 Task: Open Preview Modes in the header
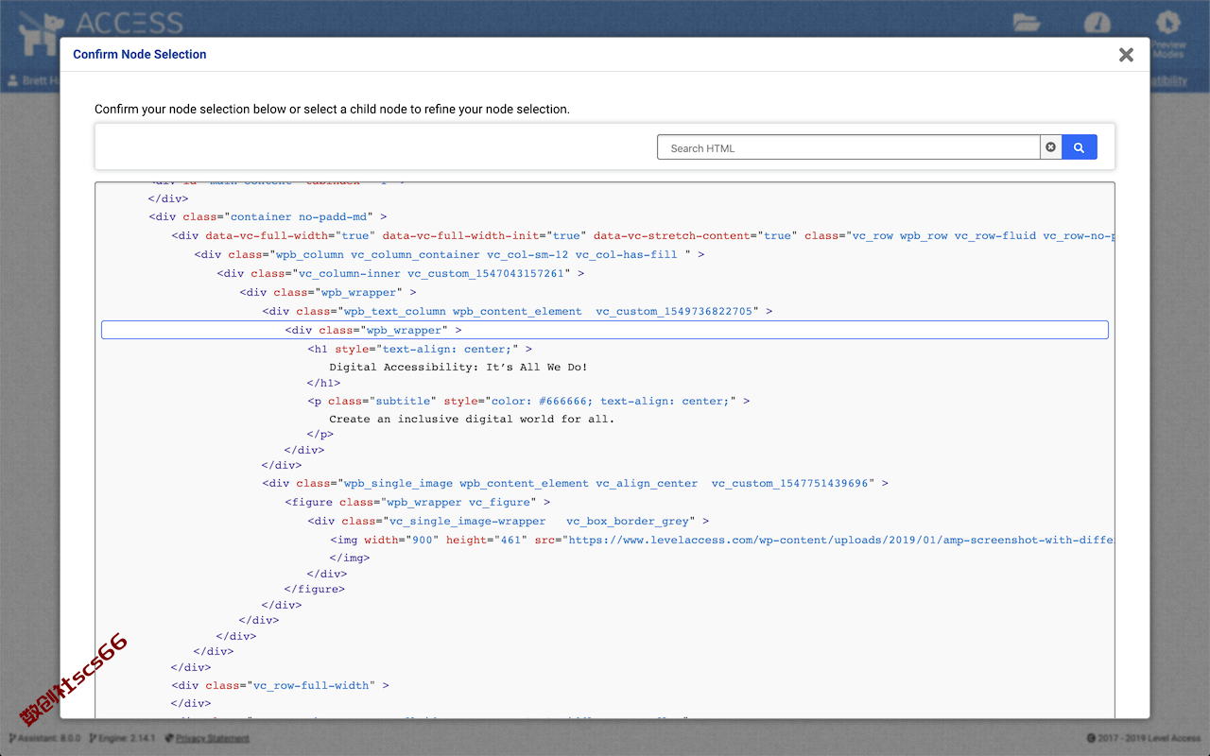tap(1168, 33)
